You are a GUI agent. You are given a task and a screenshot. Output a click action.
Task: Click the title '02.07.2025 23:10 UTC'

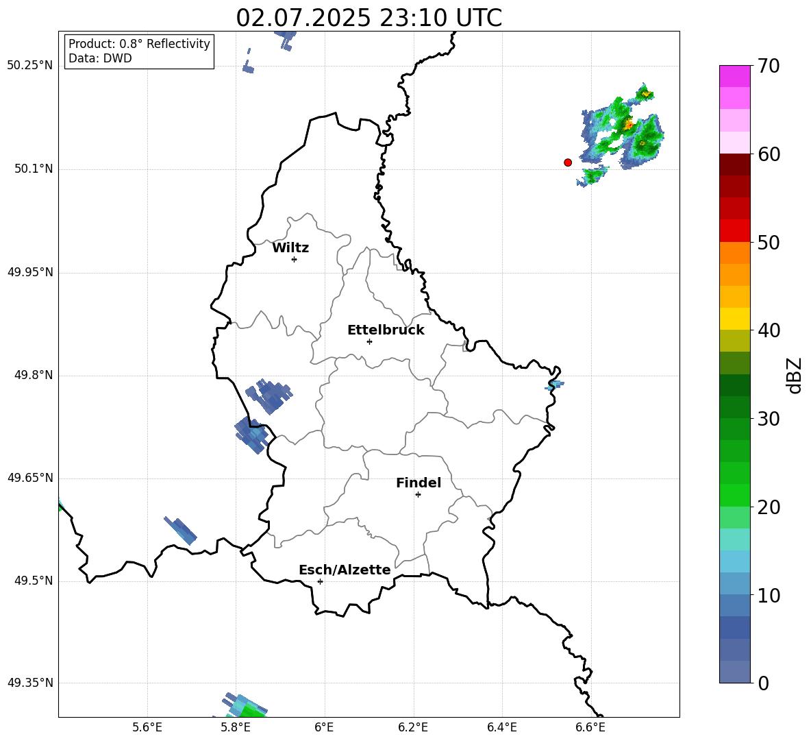[369, 18]
